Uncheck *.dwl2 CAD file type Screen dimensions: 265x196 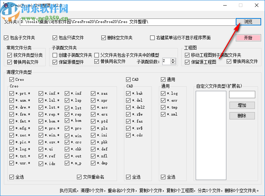[128, 107]
